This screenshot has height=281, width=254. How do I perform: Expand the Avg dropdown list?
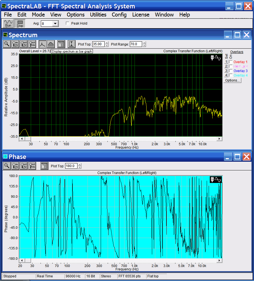[x=55, y=24]
